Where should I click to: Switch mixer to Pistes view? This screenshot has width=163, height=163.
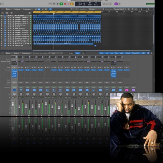pos(77,53)
